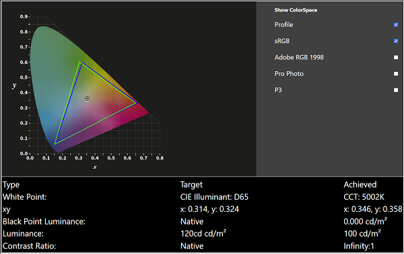This screenshot has height=254, width=404.
Task: Click the Black Point Luminance row label
Action: coord(44,221)
